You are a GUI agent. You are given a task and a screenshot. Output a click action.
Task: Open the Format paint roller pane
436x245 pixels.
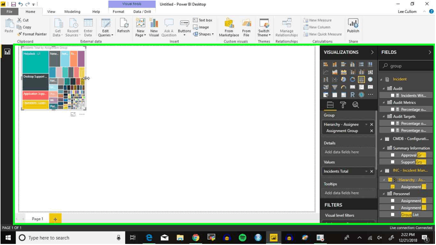click(x=343, y=105)
